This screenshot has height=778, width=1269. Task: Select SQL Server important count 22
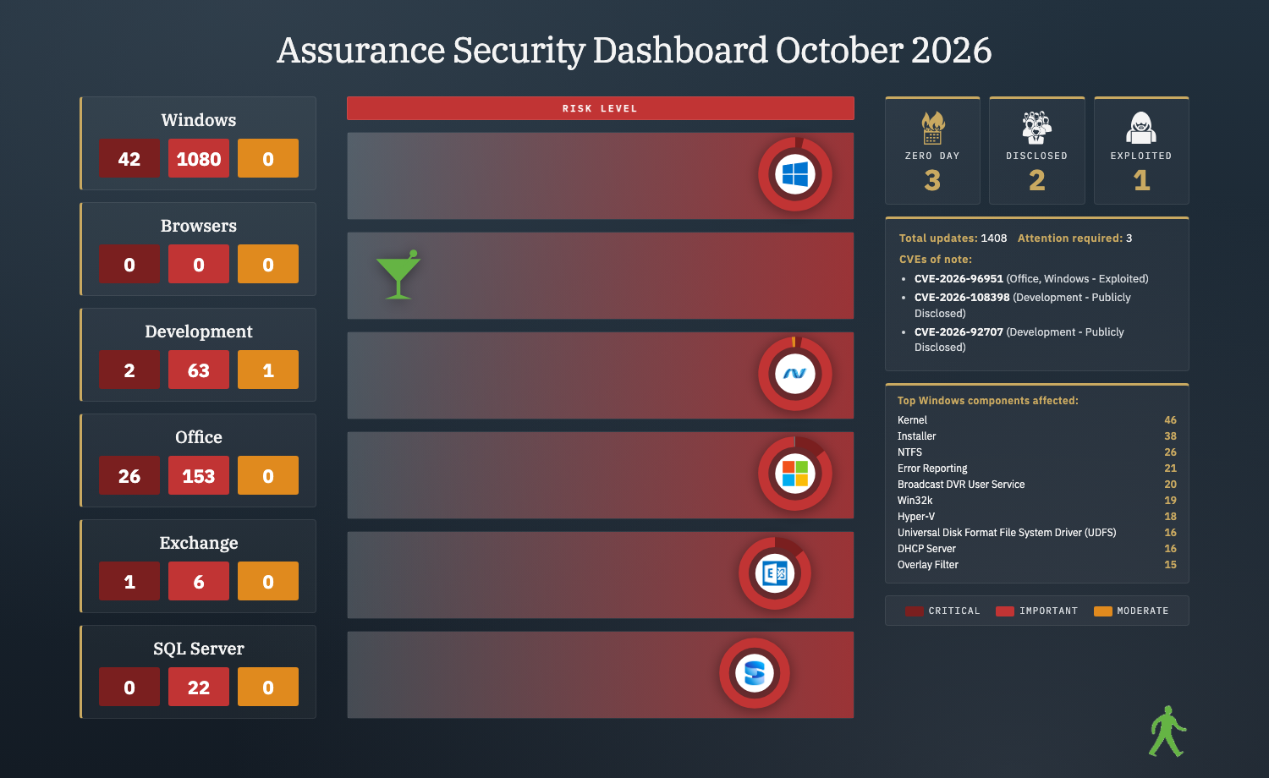tap(199, 687)
